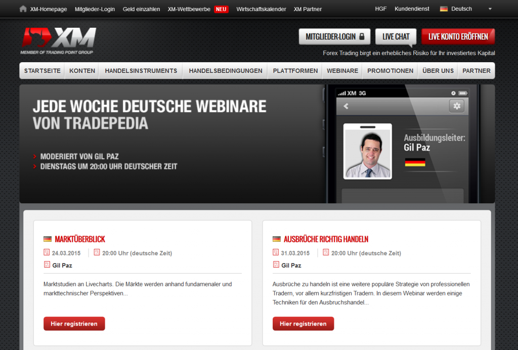The width and height of the screenshot is (518, 350).
Task: Open the Startseite menu tab
Action: tap(42, 71)
